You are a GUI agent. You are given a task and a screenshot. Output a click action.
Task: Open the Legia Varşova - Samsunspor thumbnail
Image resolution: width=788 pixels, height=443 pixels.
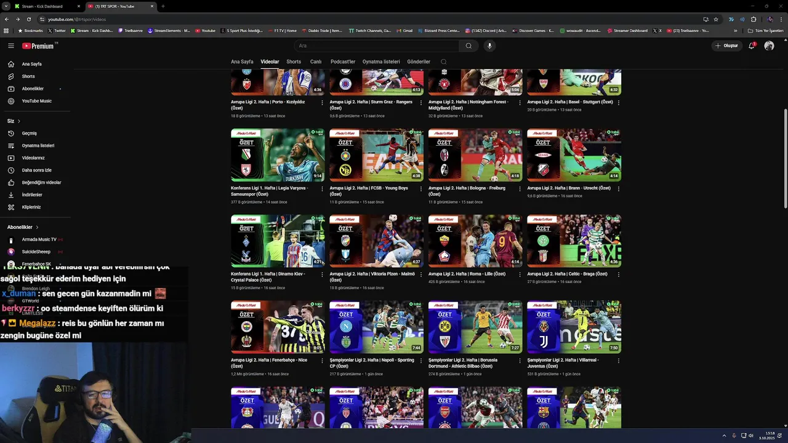[x=278, y=155]
